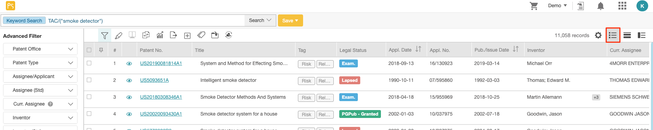Switch to highlighted list view icon
This screenshot has width=653, height=130.
(x=613, y=35)
